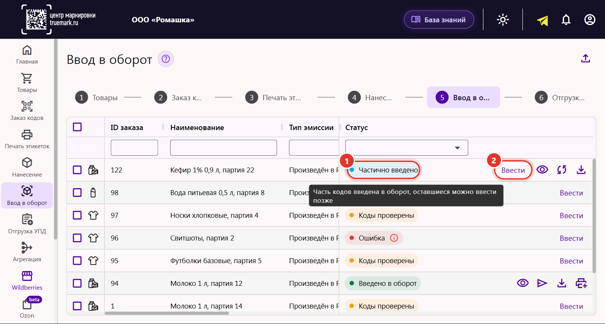Screen dimensions: 605x324
Task: Open help question mark next to Ввод в оборот
Action: [x=166, y=59]
